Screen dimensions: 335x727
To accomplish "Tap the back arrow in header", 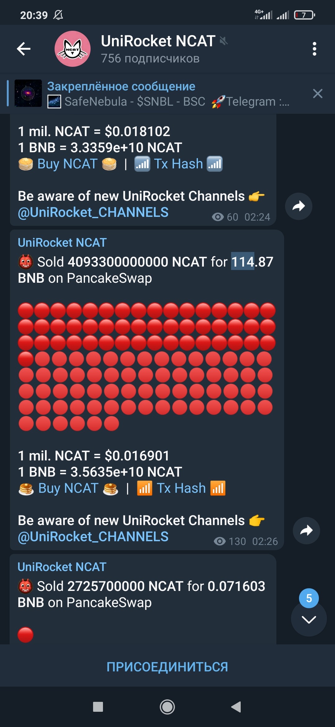I will tap(24, 49).
